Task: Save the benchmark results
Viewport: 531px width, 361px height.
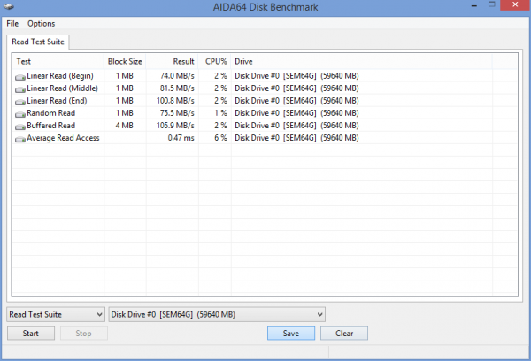Action: (291, 334)
